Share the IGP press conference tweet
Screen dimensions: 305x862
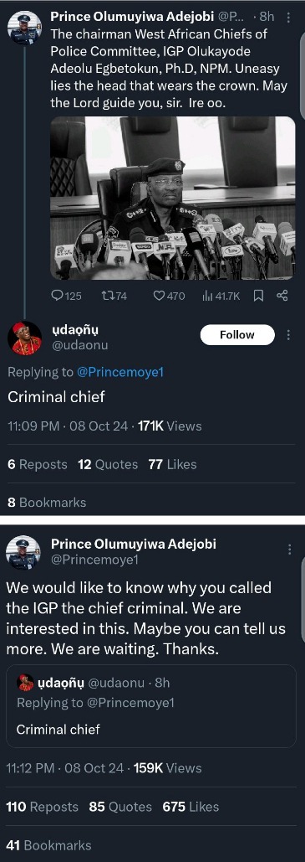coord(282,296)
